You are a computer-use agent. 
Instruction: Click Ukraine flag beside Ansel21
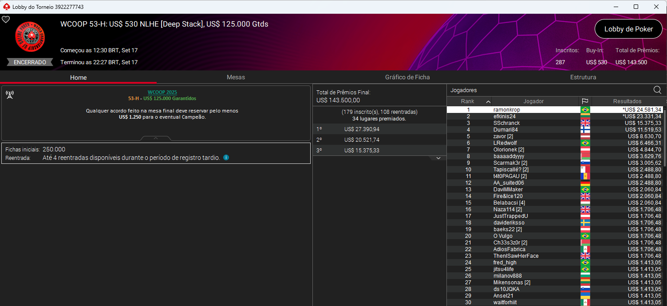click(x=585, y=295)
